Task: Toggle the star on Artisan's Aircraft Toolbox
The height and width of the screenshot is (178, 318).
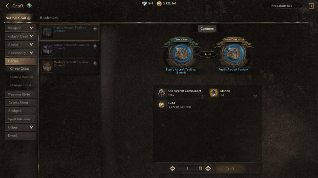Action: (x=95, y=46)
